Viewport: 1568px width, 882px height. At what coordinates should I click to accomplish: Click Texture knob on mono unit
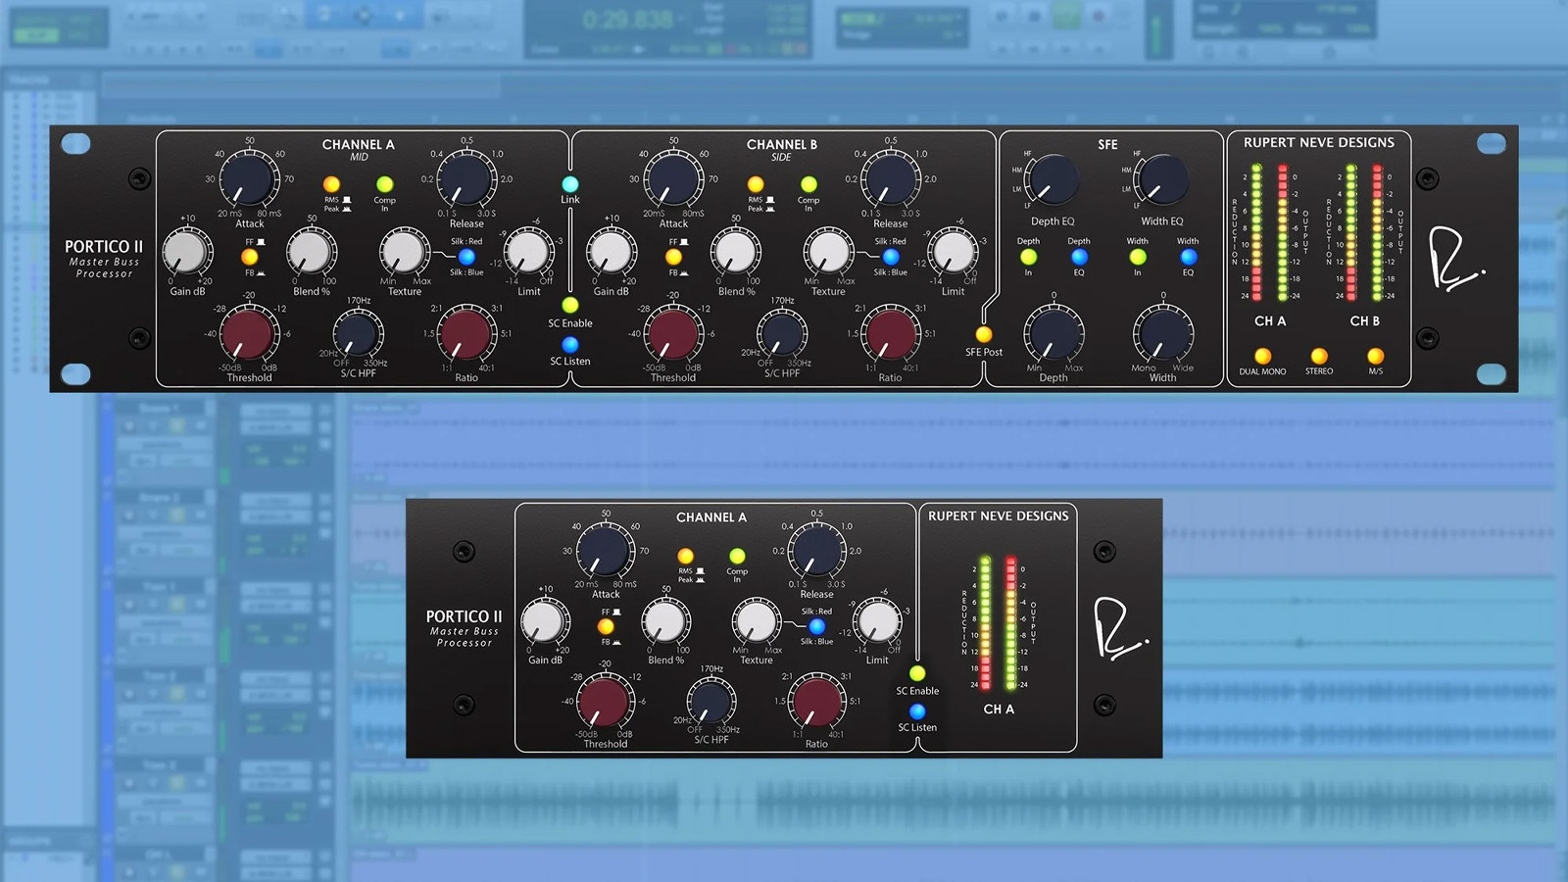(x=756, y=621)
